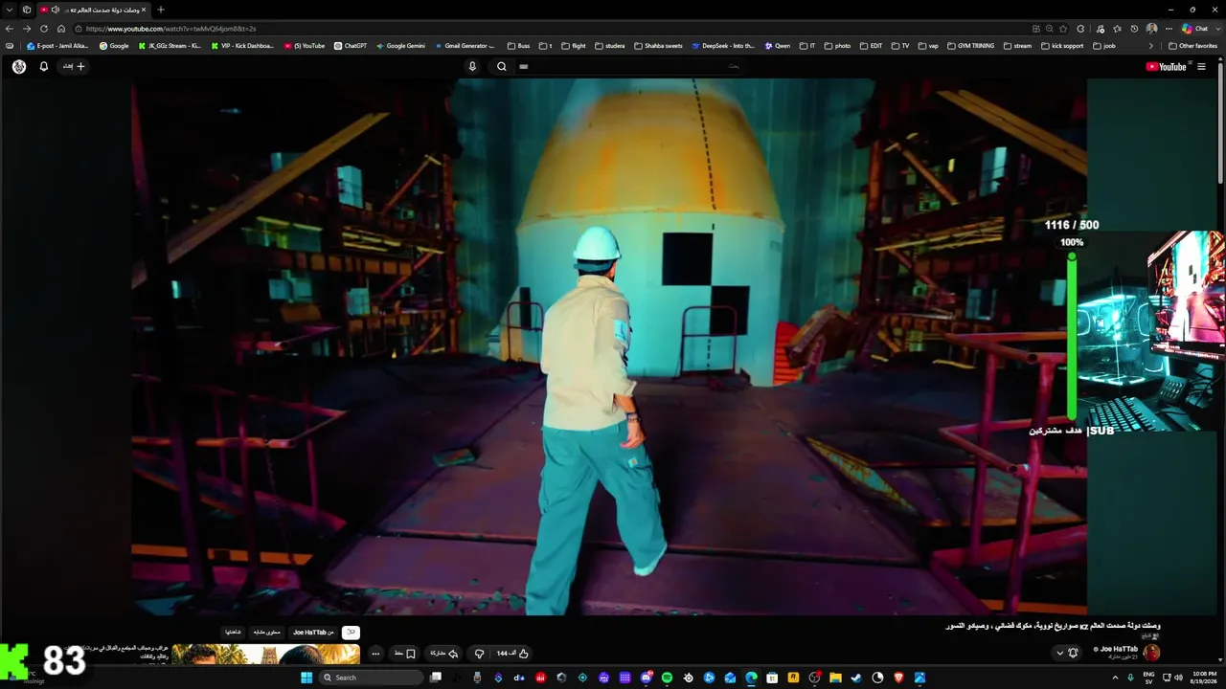Expand the kick sopport bookmarks folder
Image resolution: width=1226 pixels, height=689 pixels.
point(1063,46)
